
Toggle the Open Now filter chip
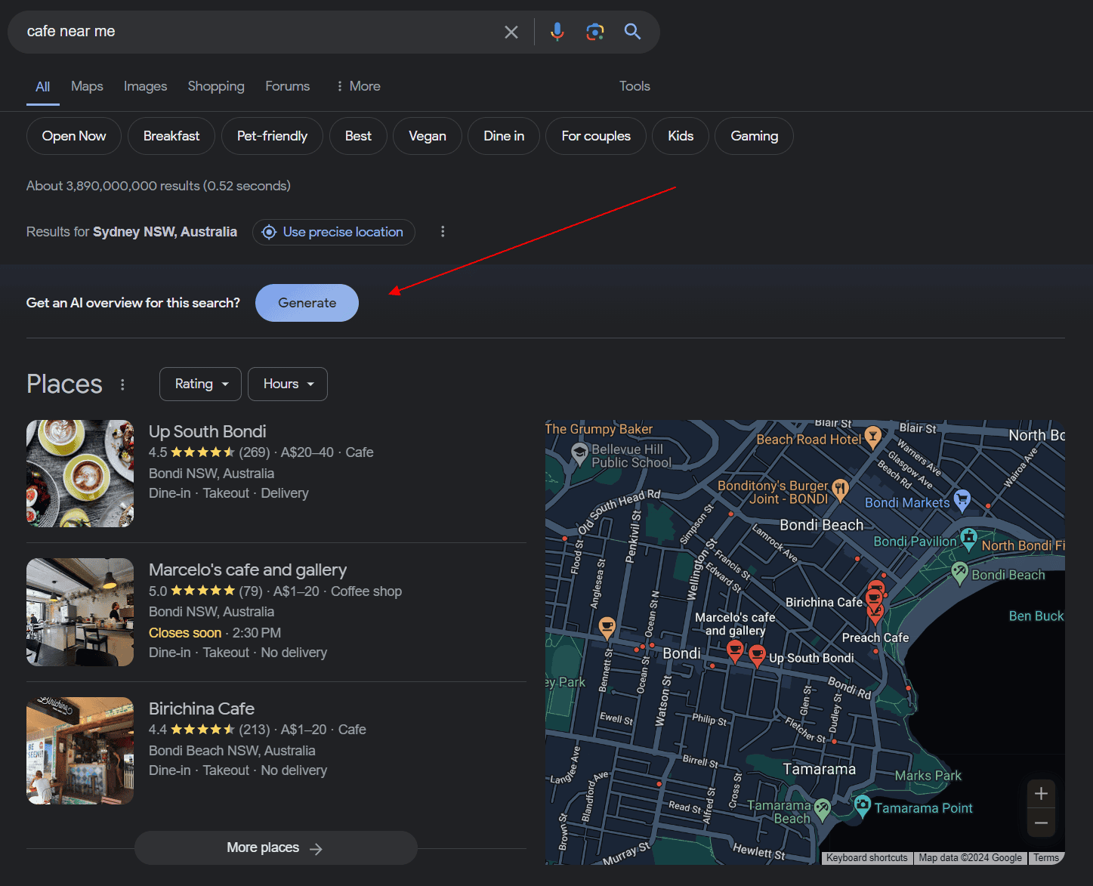pos(74,136)
